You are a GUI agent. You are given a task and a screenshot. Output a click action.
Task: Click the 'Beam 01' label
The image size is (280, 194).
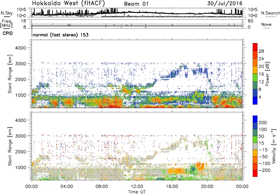pos(136,4)
